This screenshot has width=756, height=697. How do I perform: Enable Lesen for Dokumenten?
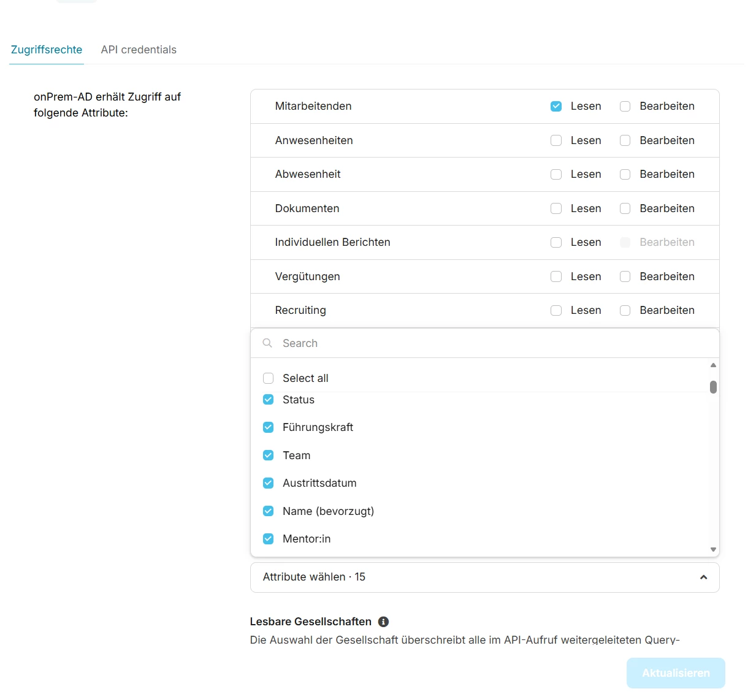[x=556, y=208]
